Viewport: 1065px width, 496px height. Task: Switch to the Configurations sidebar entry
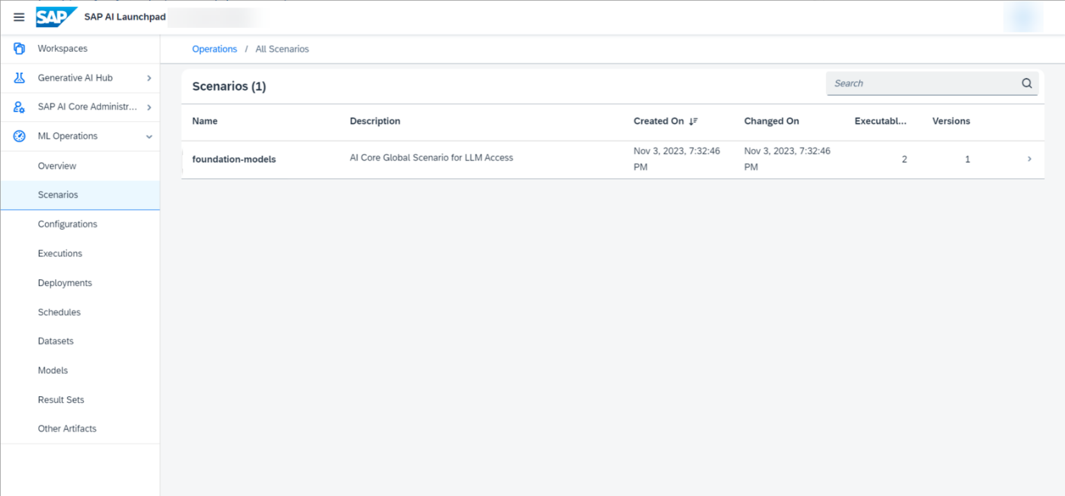[x=67, y=224]
